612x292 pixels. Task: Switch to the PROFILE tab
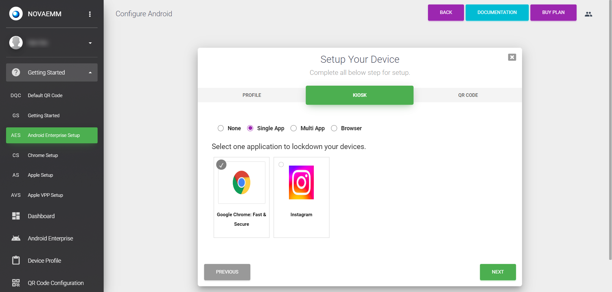252,95
